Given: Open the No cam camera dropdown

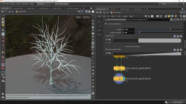Looking at the screenshot, I should [x=87, y=17].
